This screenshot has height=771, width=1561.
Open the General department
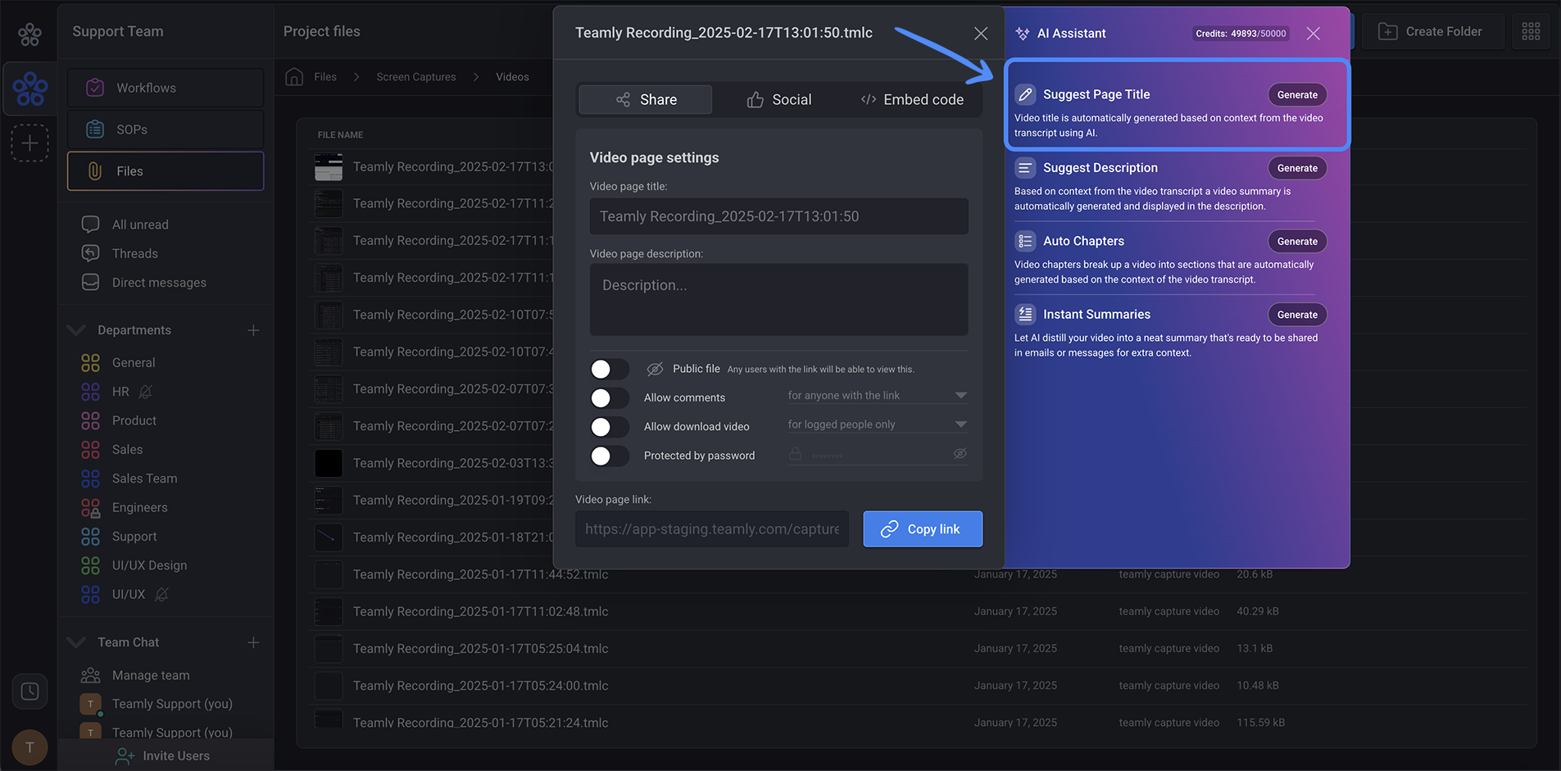[134, 362]
